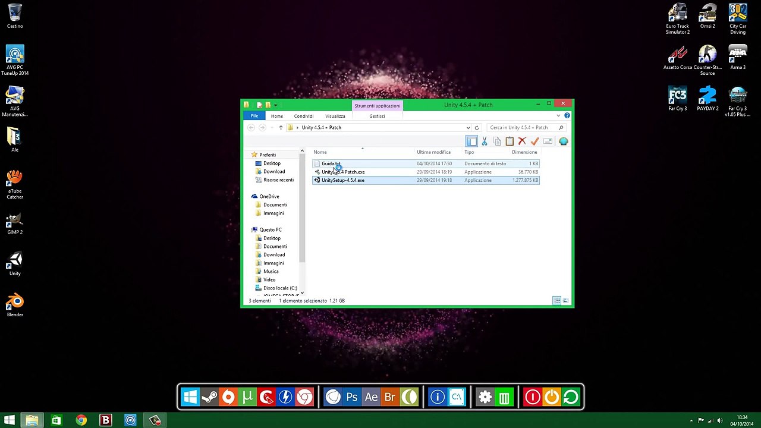Open the Unity desktop shortcut

pyautogui.click(x=15, y=264)
